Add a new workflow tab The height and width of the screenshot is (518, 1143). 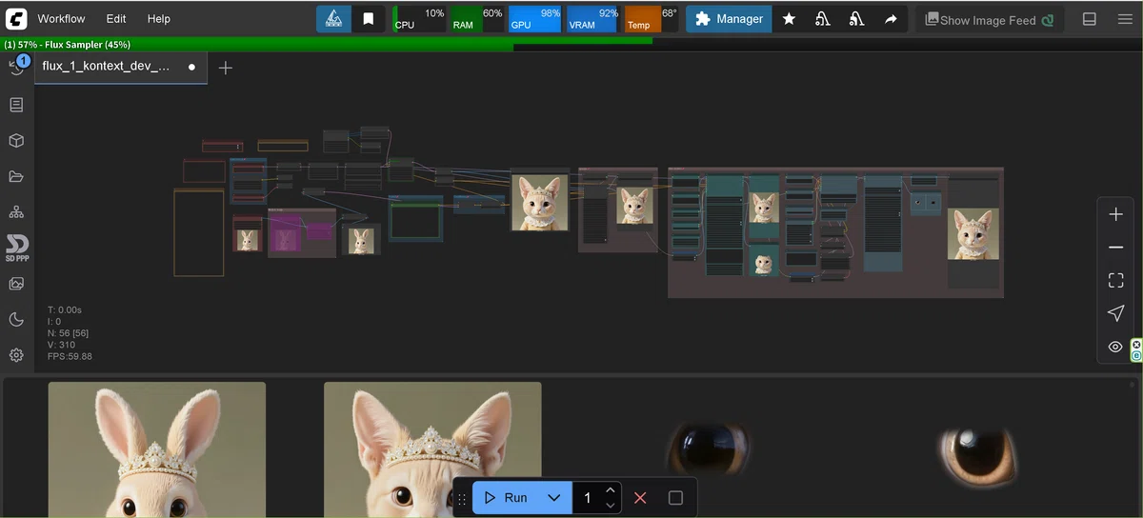225,68
